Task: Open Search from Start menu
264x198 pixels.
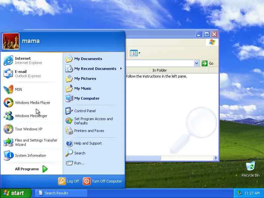Action: (x=76, y=153)
